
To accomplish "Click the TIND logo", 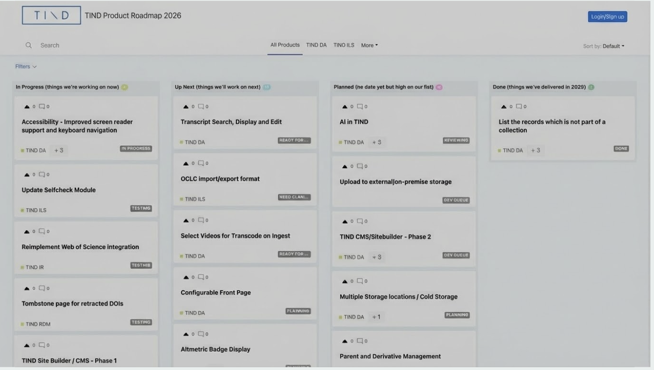I will [x=51, y=14].
